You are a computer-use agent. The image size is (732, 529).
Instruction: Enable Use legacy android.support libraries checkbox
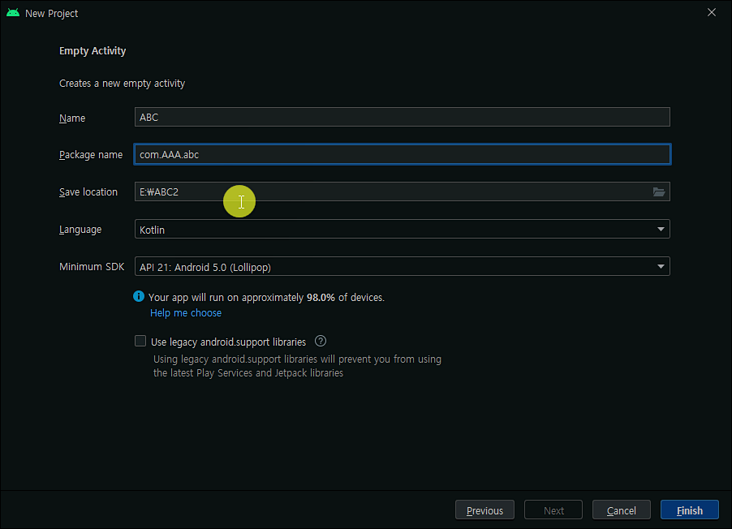point(140,342)
